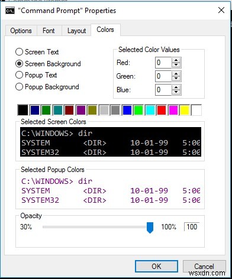Image resolution: width=232 pixels, height=279 pixels.
Task: Pick the bright red swatch
Action: pos(162,110)
